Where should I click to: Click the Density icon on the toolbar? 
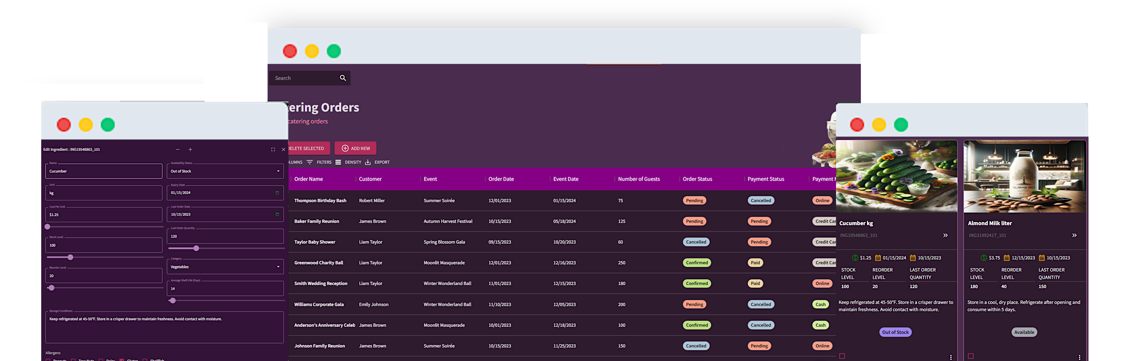point(338,162)
